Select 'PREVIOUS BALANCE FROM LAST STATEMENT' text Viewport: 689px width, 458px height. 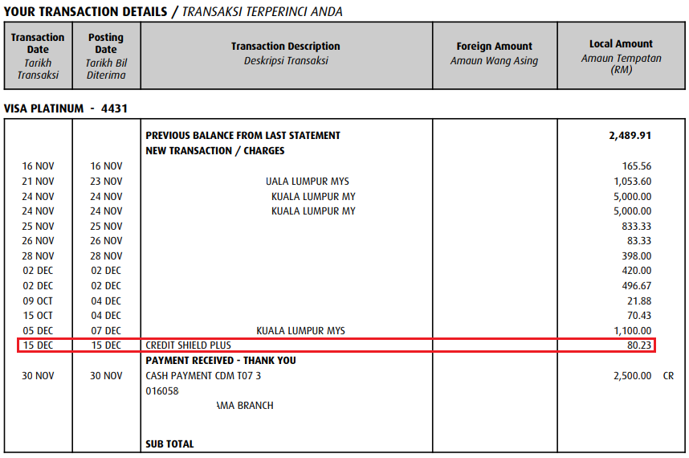tap(243, 135)
